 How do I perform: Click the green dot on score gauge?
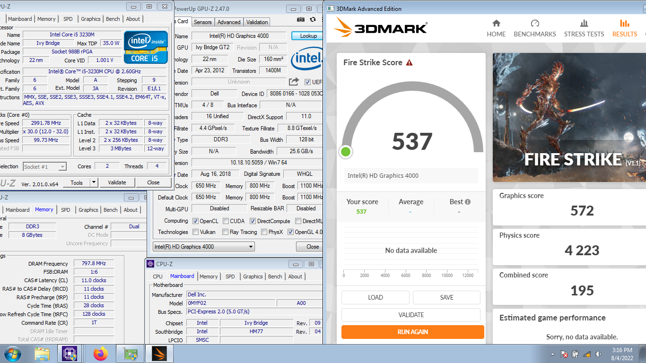[x=346, y=152]
